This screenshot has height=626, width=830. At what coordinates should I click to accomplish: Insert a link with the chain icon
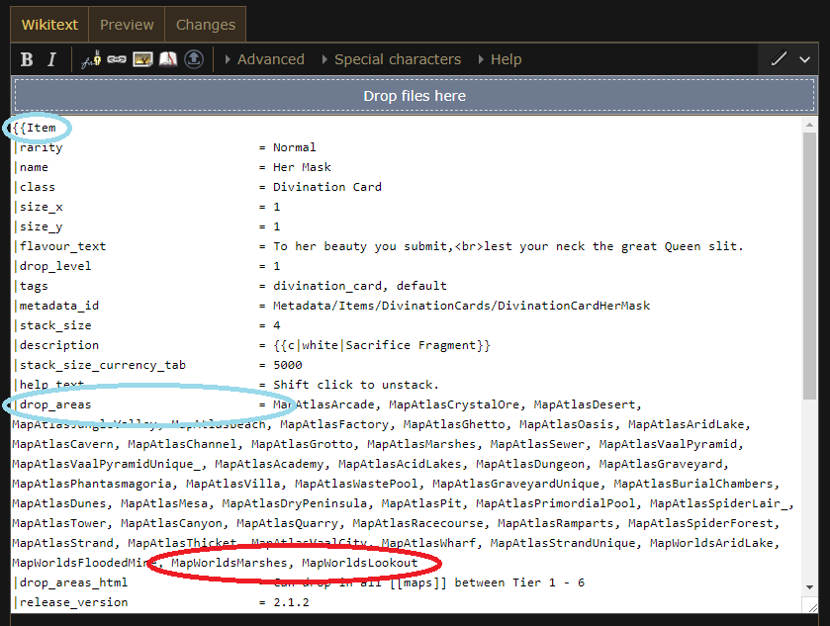117,59
